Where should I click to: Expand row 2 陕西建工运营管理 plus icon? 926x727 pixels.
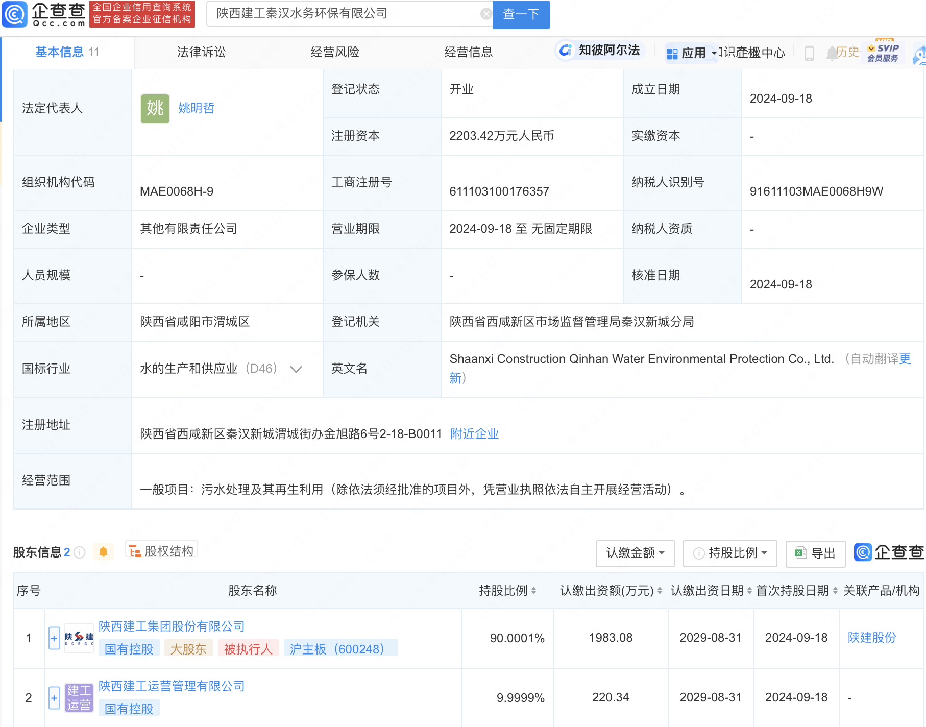54,698
